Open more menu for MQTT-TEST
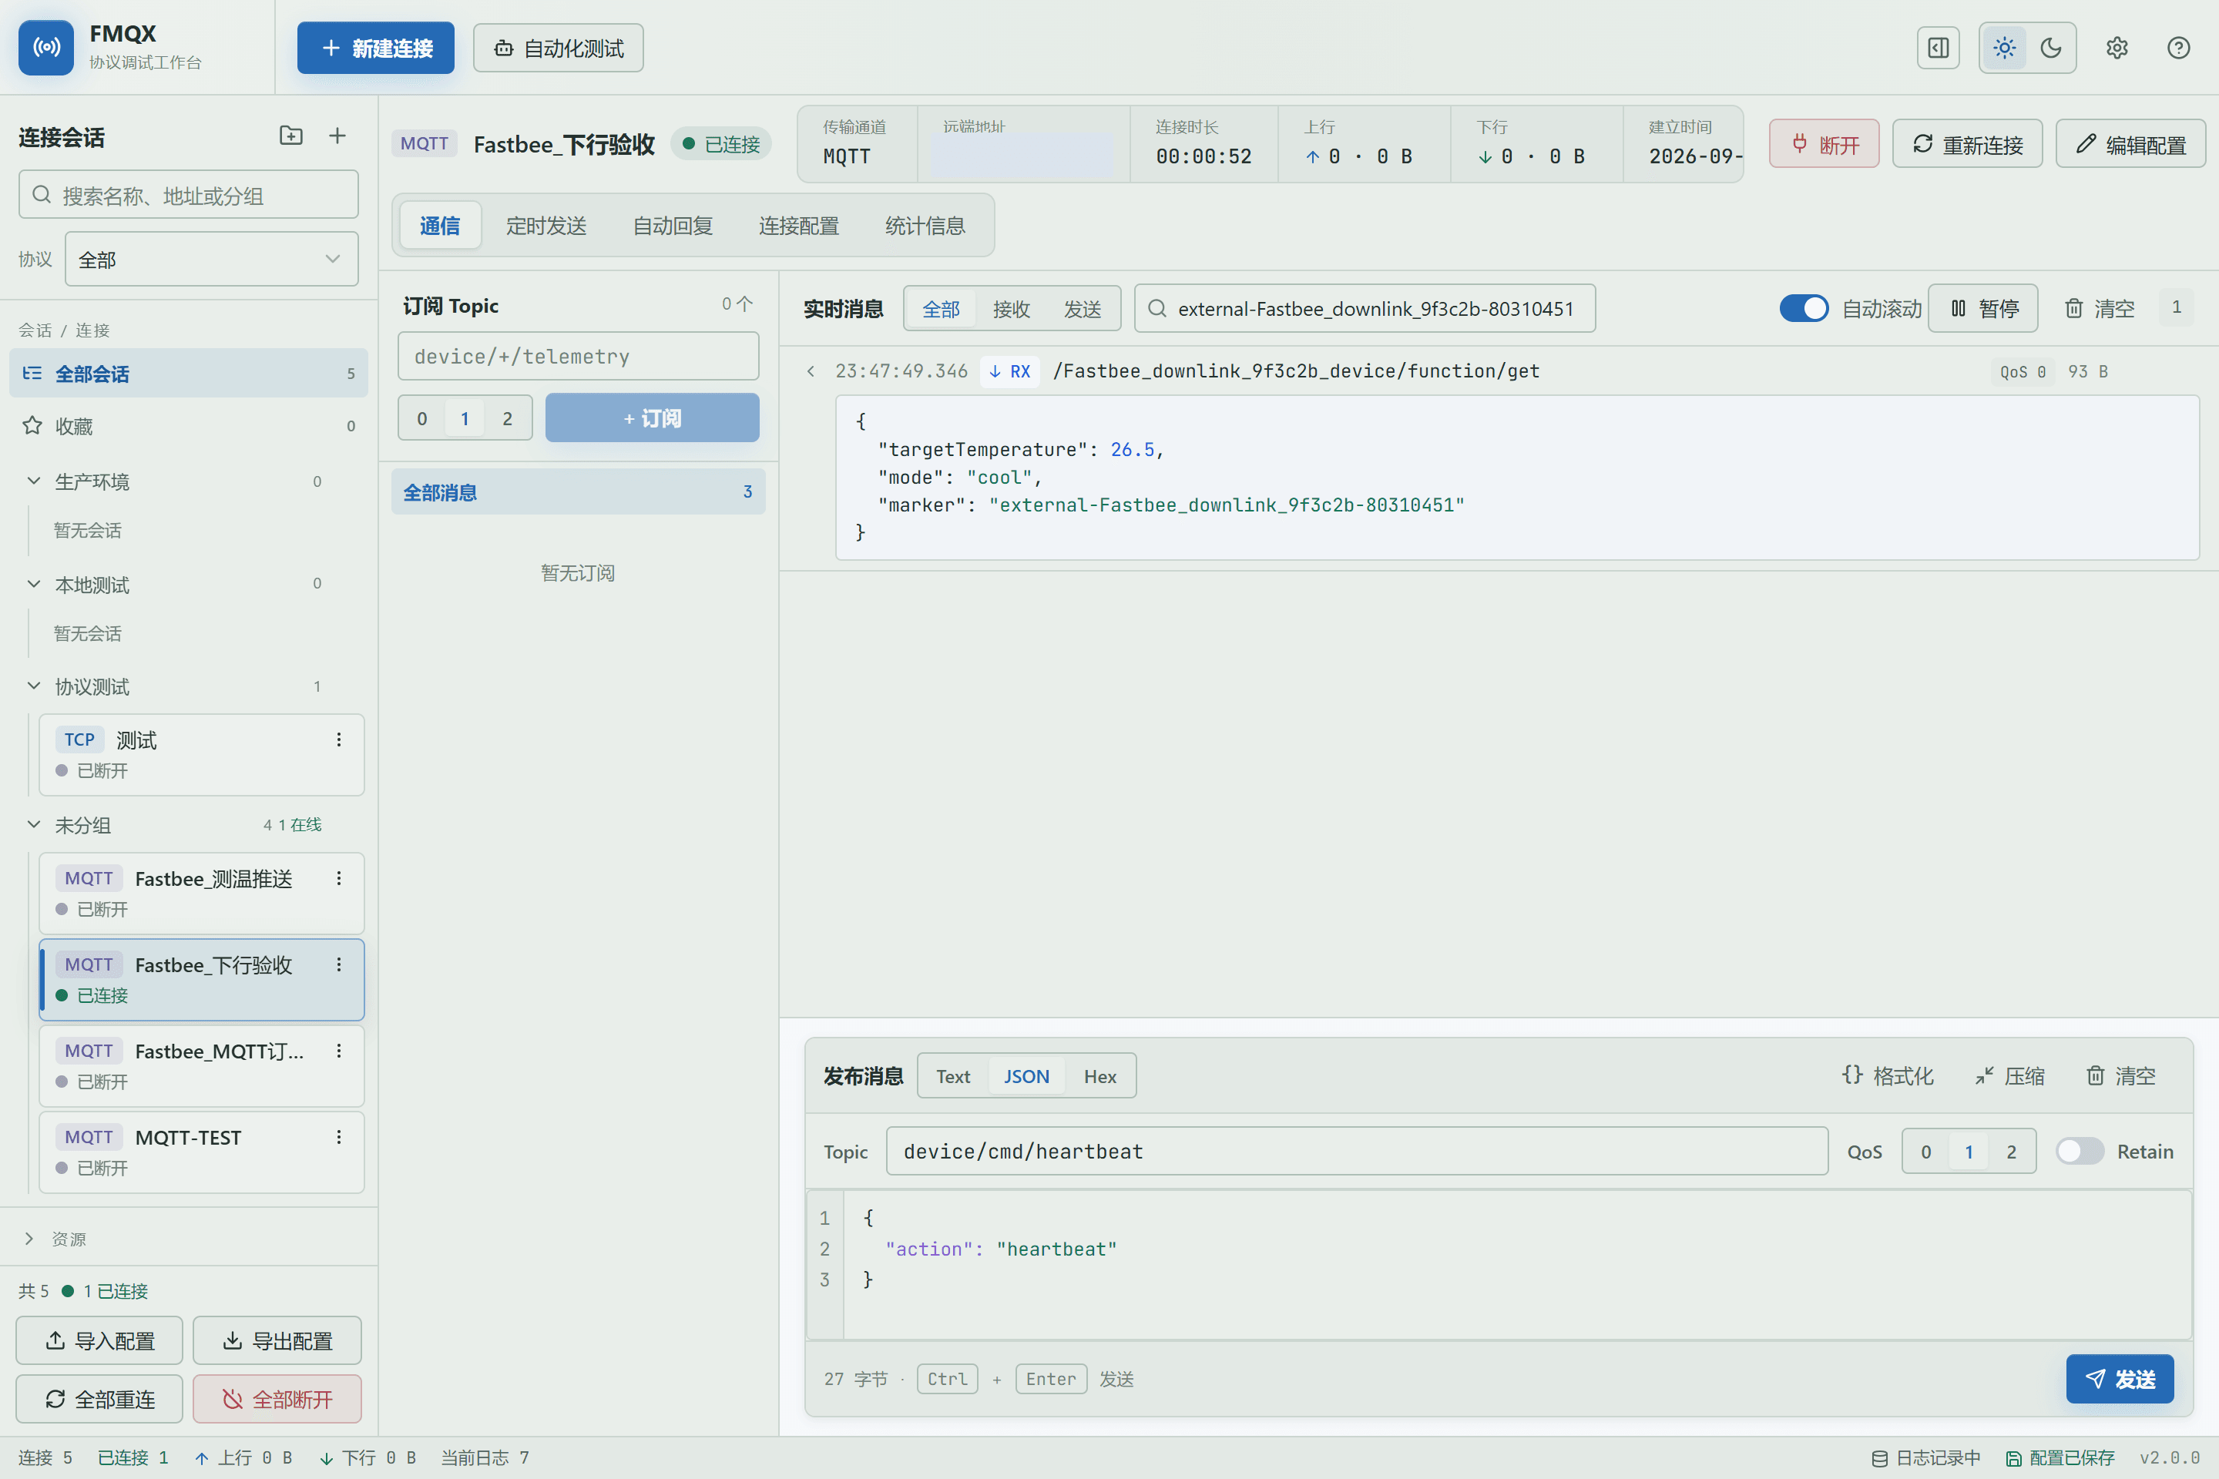This screenshot has height=1479, width=2219. click(339, 1137)
